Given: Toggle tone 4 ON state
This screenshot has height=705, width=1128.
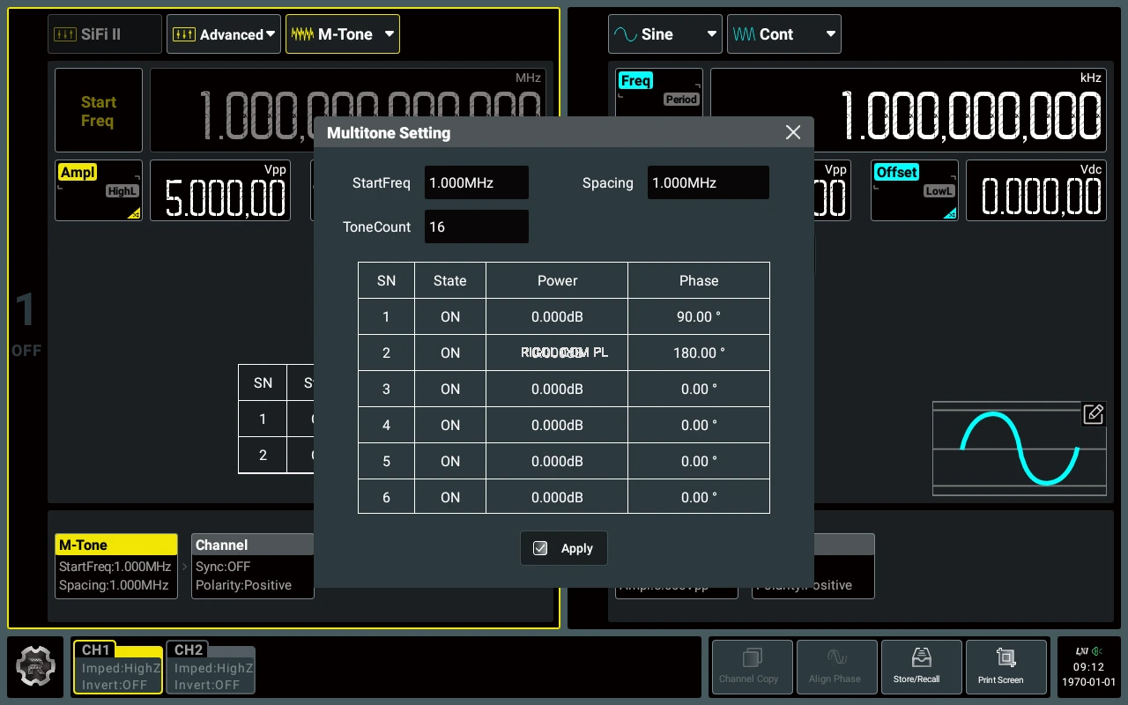Looking at the screenshot, I should click(450, 425).
